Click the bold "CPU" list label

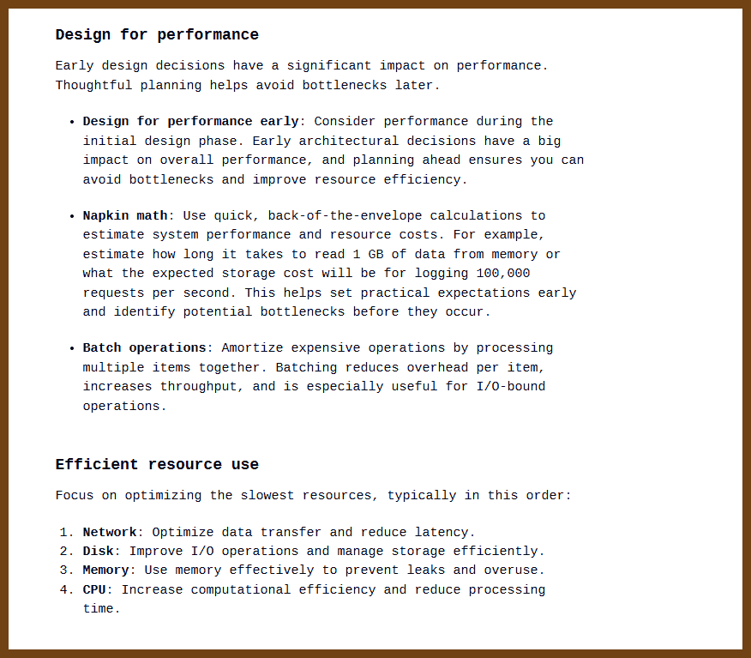[94, 590]
